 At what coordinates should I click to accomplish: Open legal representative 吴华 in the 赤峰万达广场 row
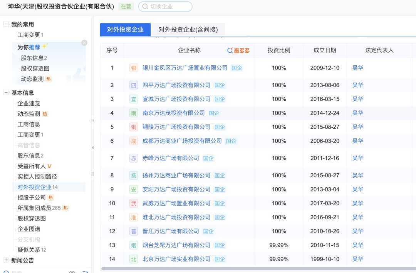tap(358, 158)
